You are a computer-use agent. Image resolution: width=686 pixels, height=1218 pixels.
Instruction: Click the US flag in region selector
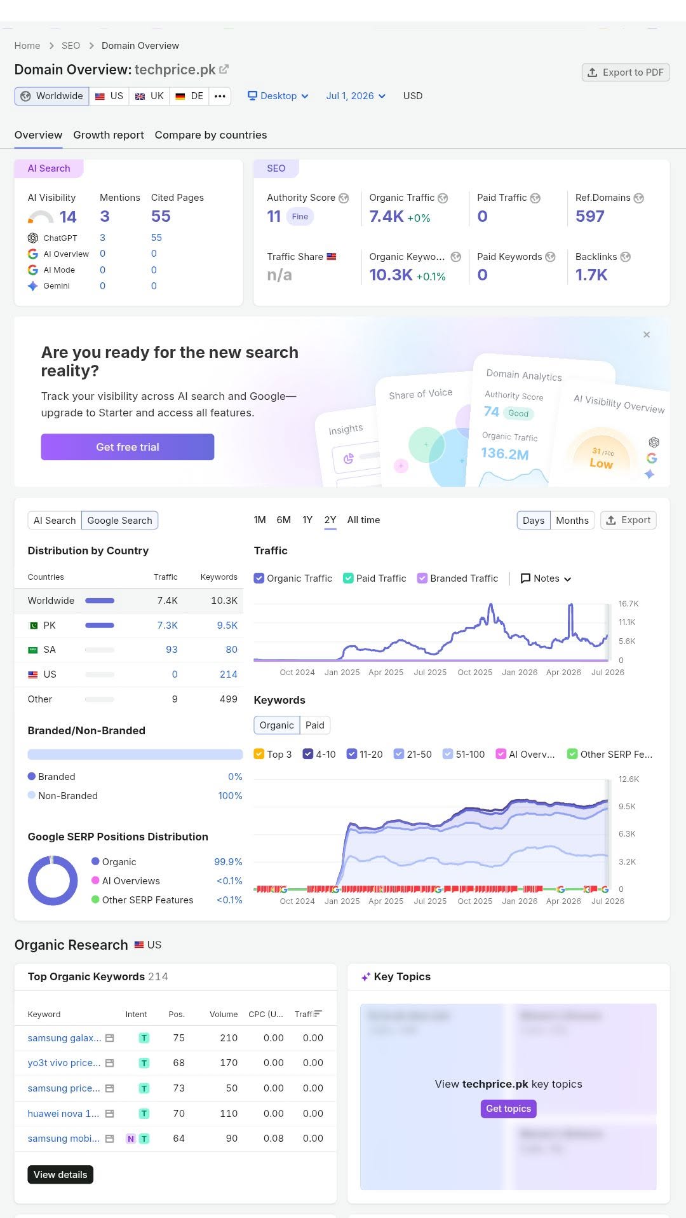(x=100, y=96)
